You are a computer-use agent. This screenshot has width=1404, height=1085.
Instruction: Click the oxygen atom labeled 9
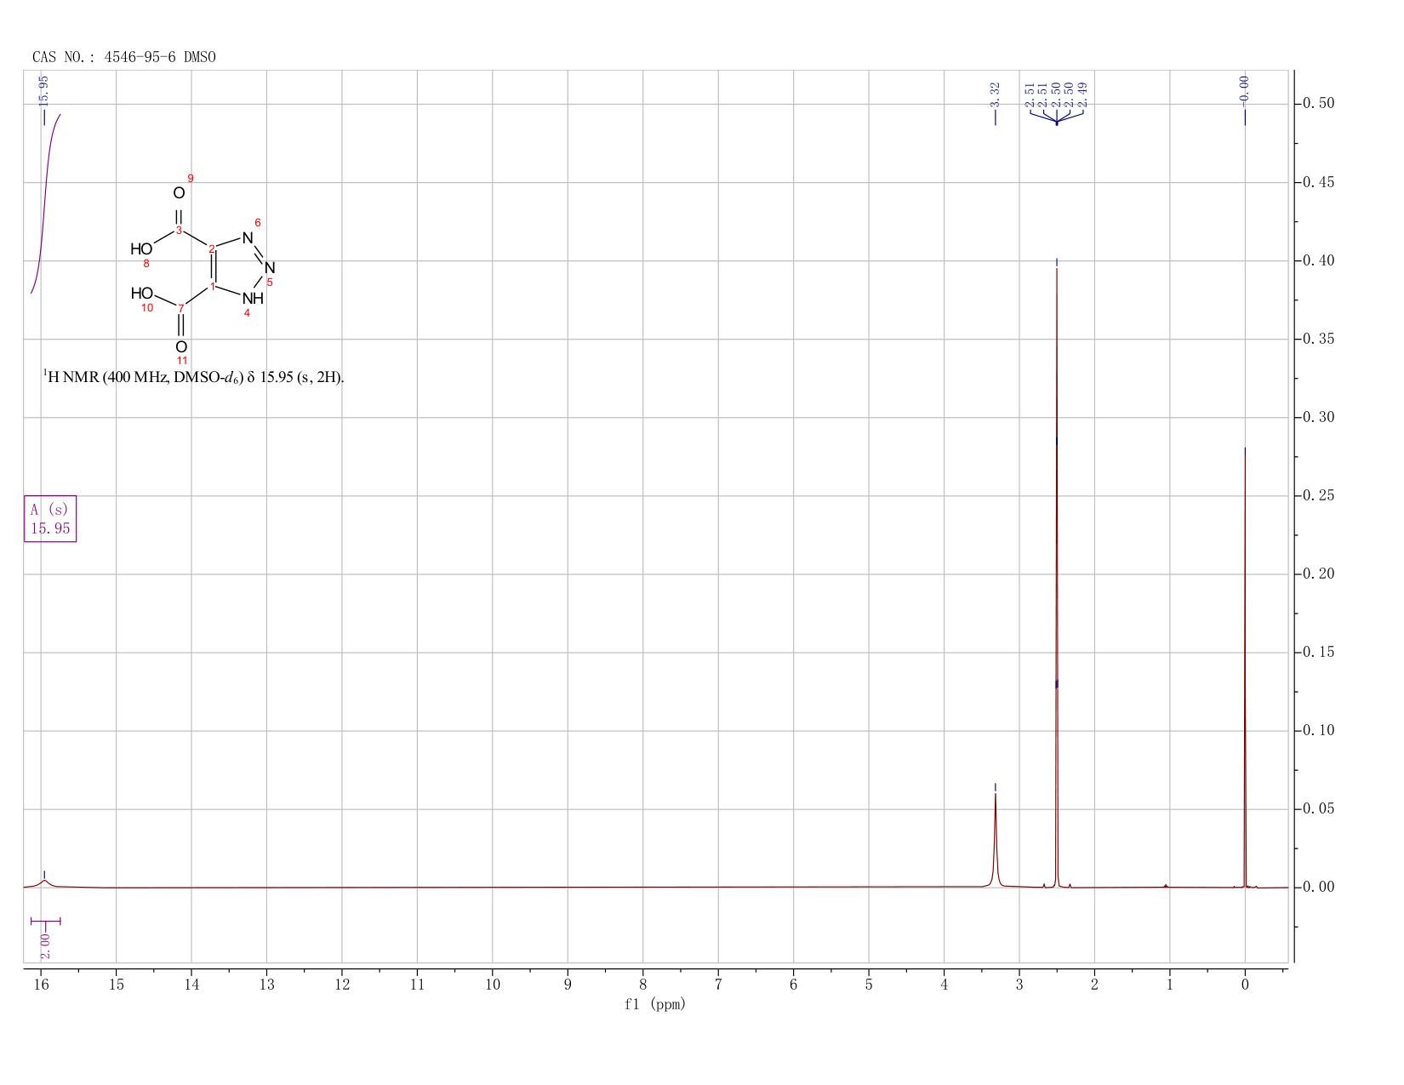coord(179,193)
